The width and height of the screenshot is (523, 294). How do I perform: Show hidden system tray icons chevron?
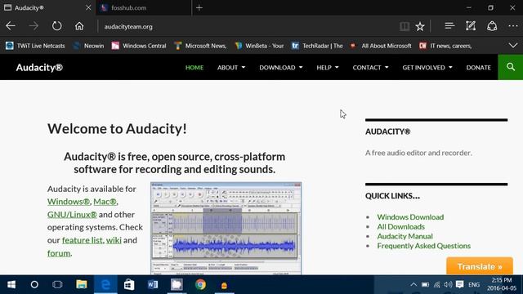[413, 285]
